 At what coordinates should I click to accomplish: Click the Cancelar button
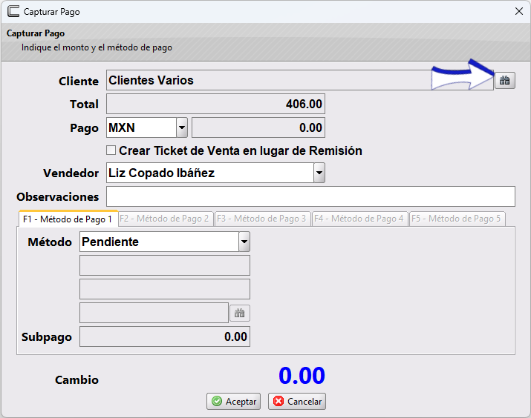click(x=297, y=401)
